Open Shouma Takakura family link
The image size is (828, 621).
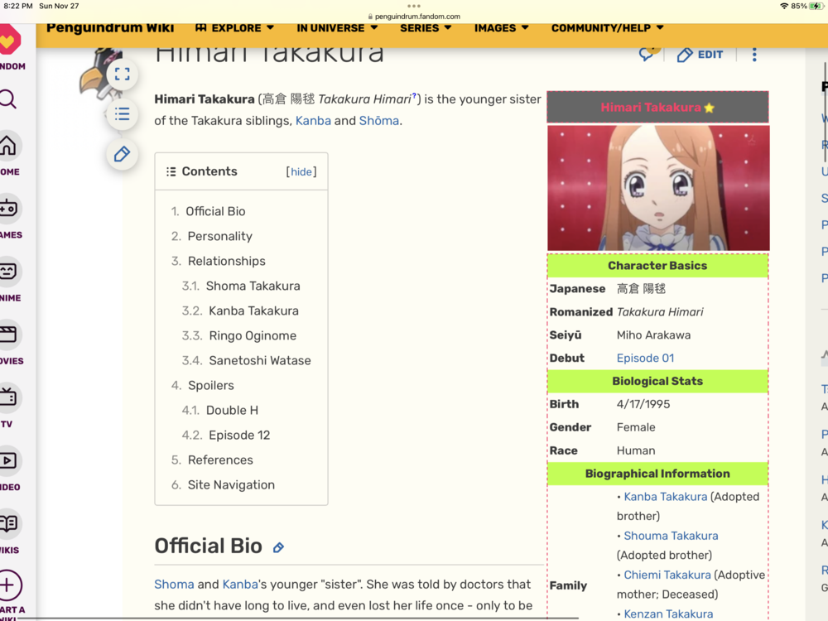pyautogui.click(x=671, y=536)
